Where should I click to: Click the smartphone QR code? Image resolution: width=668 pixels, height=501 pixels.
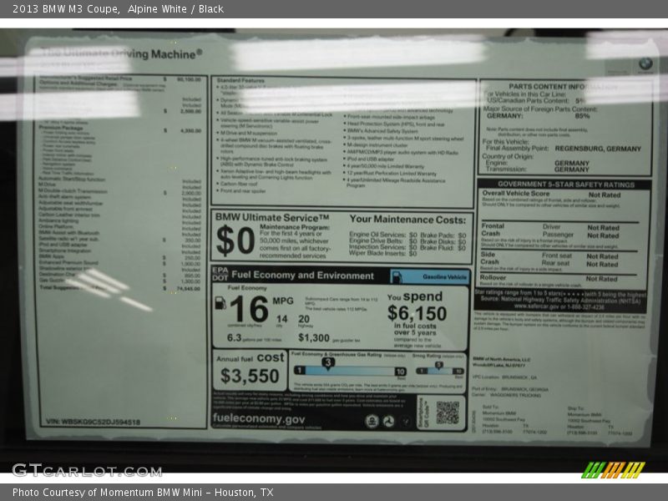[448, 412]
